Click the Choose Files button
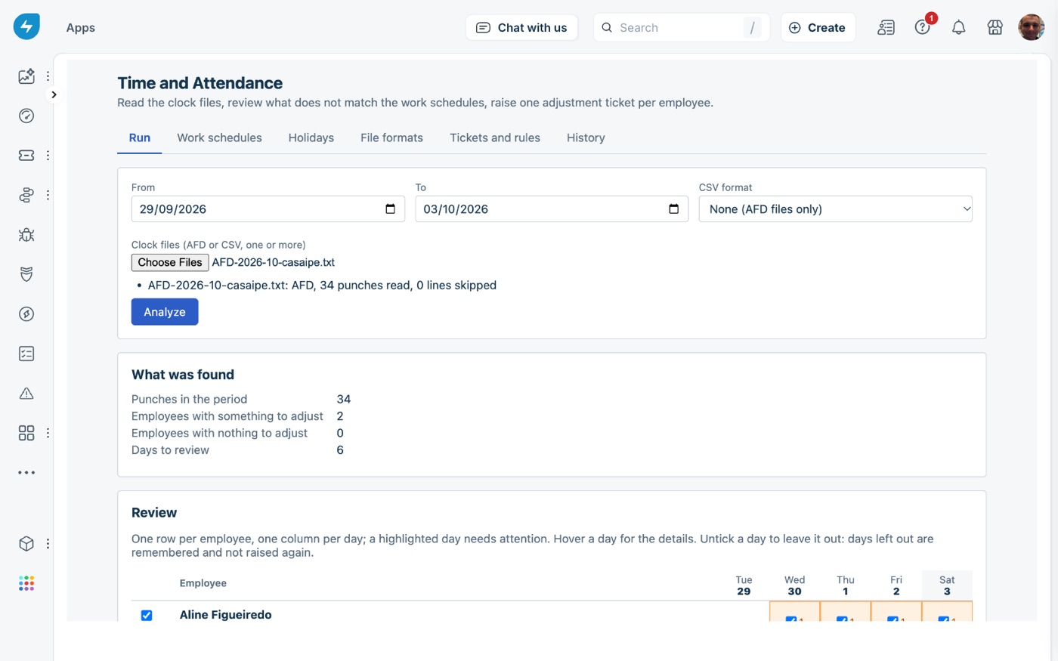 click(170, 262)
